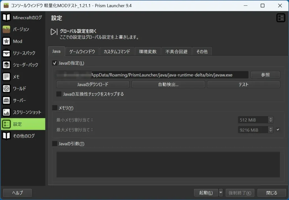The width and height of the screenshot is (289, 200).
Task: Open the サーバー icon in sidebar
Action: tap(6, 100)
